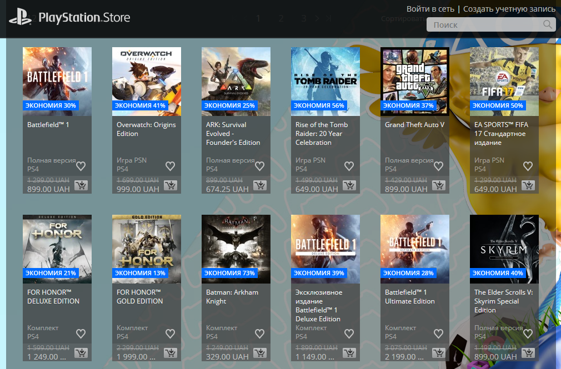Add Rise of the Tomb Raider to cart

point(349,185)
